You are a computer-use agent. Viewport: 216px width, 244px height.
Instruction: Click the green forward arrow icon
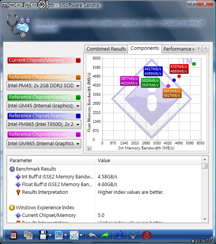pyautogui.click(x=105, y=235)
